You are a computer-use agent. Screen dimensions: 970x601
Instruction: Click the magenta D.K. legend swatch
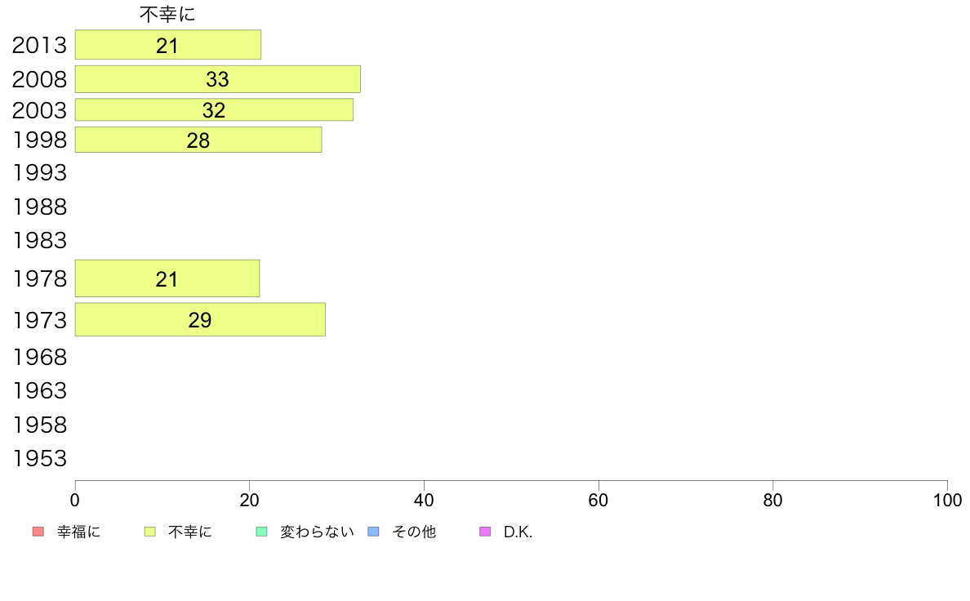coord(485,532)
